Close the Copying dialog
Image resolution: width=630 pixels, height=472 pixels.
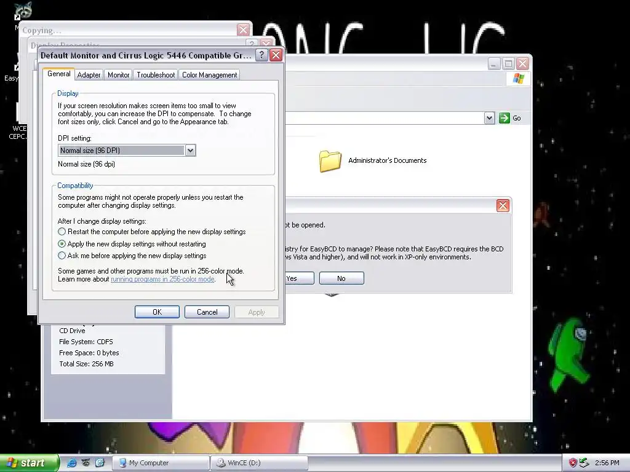pos(243,29)
